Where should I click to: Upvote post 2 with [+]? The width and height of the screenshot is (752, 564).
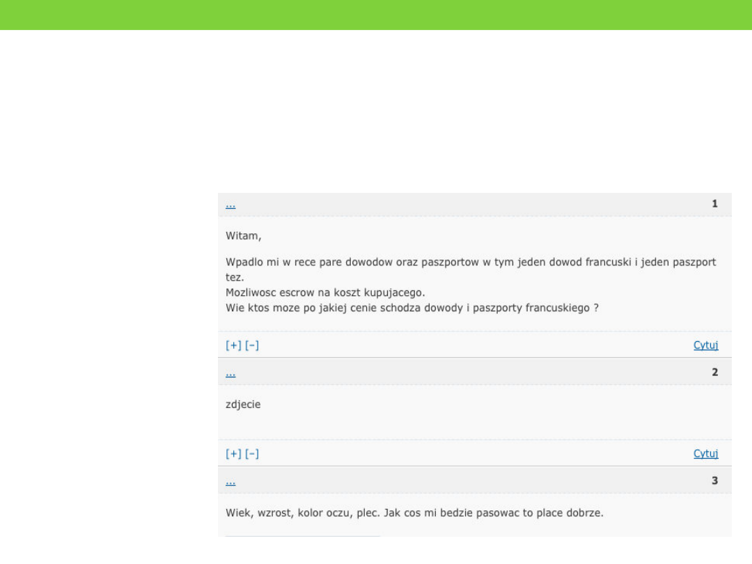[233, 454]
